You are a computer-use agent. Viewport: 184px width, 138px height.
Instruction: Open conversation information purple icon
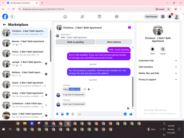point(130,28)
